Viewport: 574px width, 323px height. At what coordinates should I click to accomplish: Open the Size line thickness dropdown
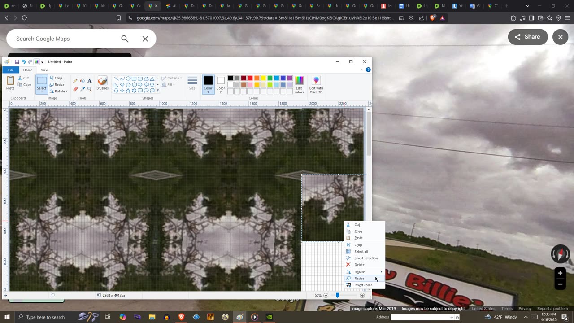[x=192, y=84]
